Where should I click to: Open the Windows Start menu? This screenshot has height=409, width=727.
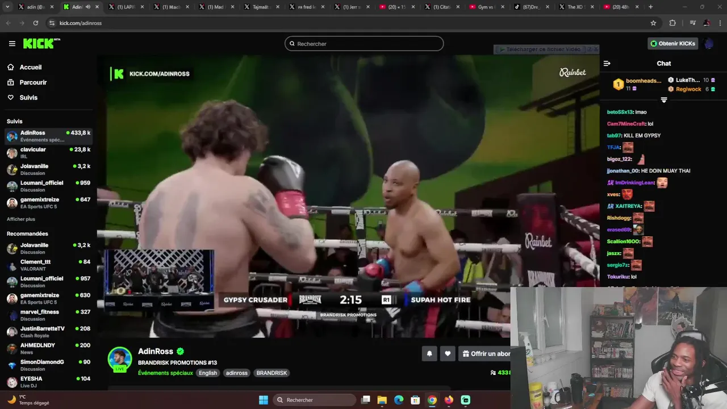pyautogui.click(x=264, y=400)
